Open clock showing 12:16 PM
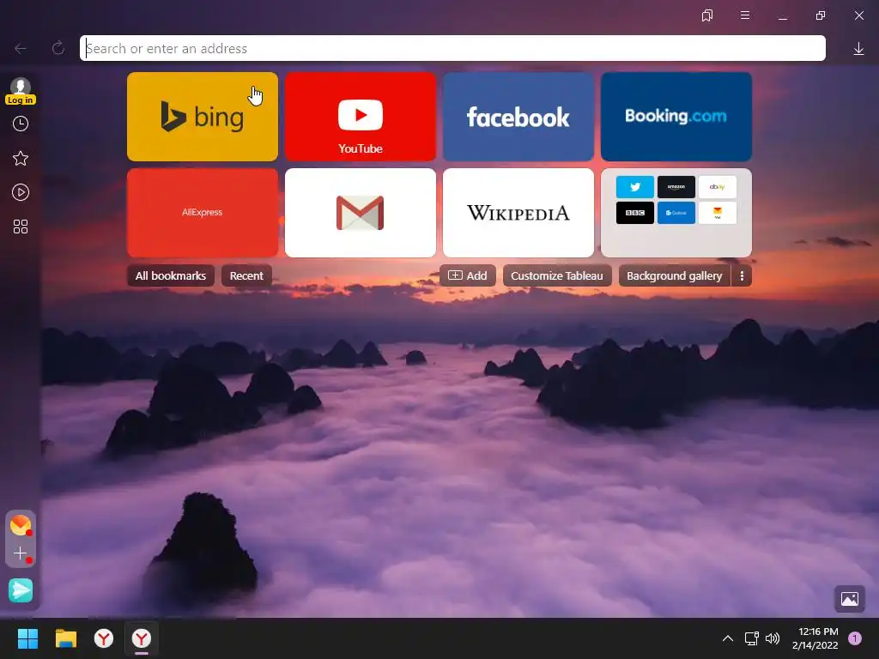Viewport: 879px width, 659px height. [815, 638]
